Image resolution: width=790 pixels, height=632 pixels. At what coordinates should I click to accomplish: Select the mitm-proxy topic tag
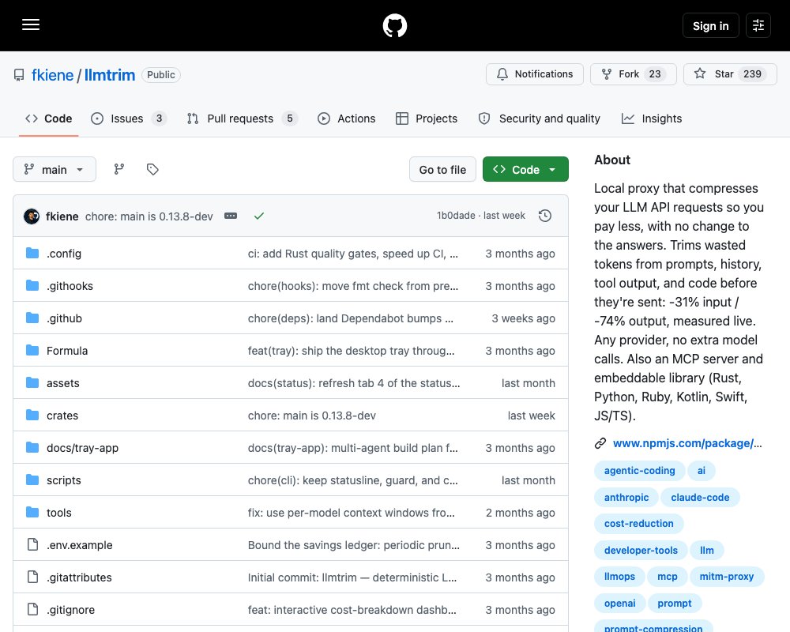click(x=727, y=577)
